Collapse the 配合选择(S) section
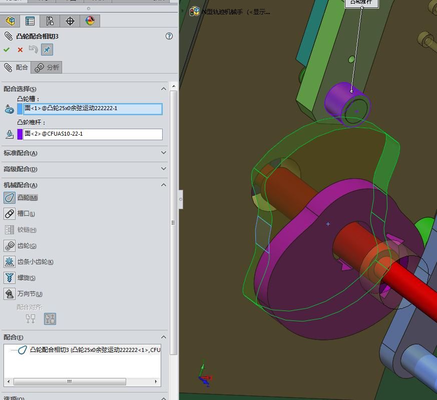The height and width of the screenshot is (400, 437). [x=164, y=89]
